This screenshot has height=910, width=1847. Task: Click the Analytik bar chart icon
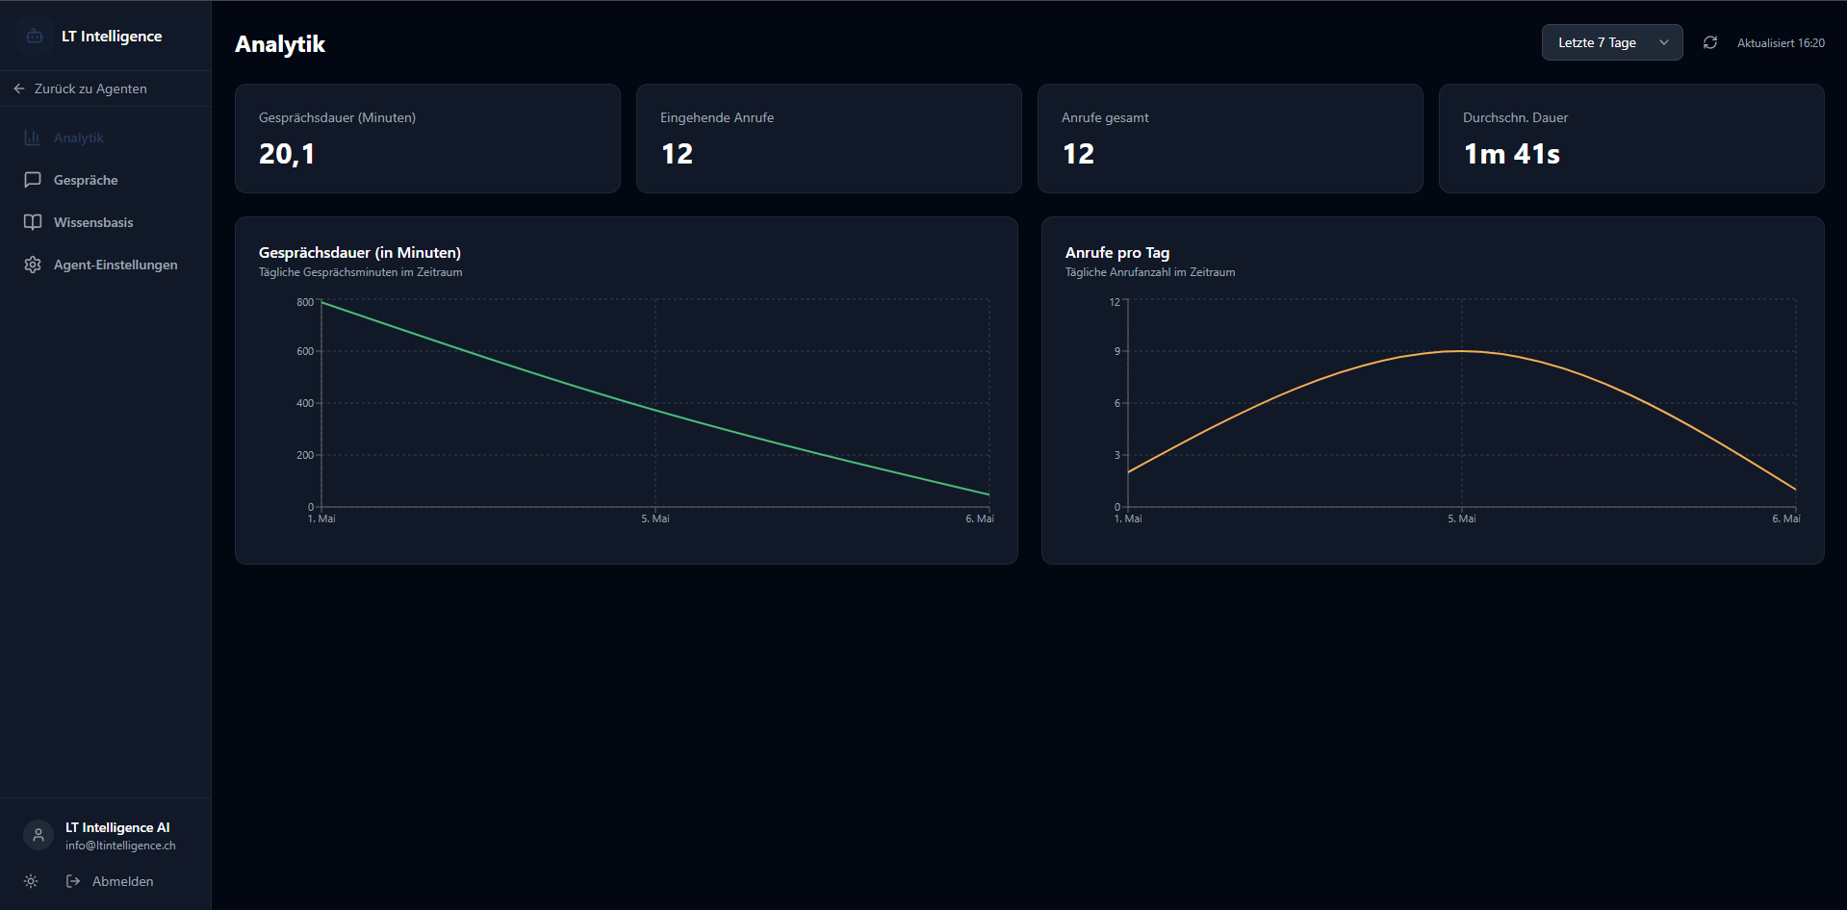pyautogui.click(x=33, y=138)
